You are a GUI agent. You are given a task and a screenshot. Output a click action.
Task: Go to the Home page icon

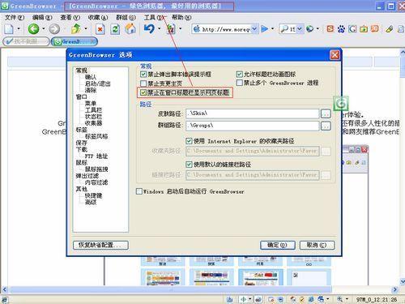130,28
